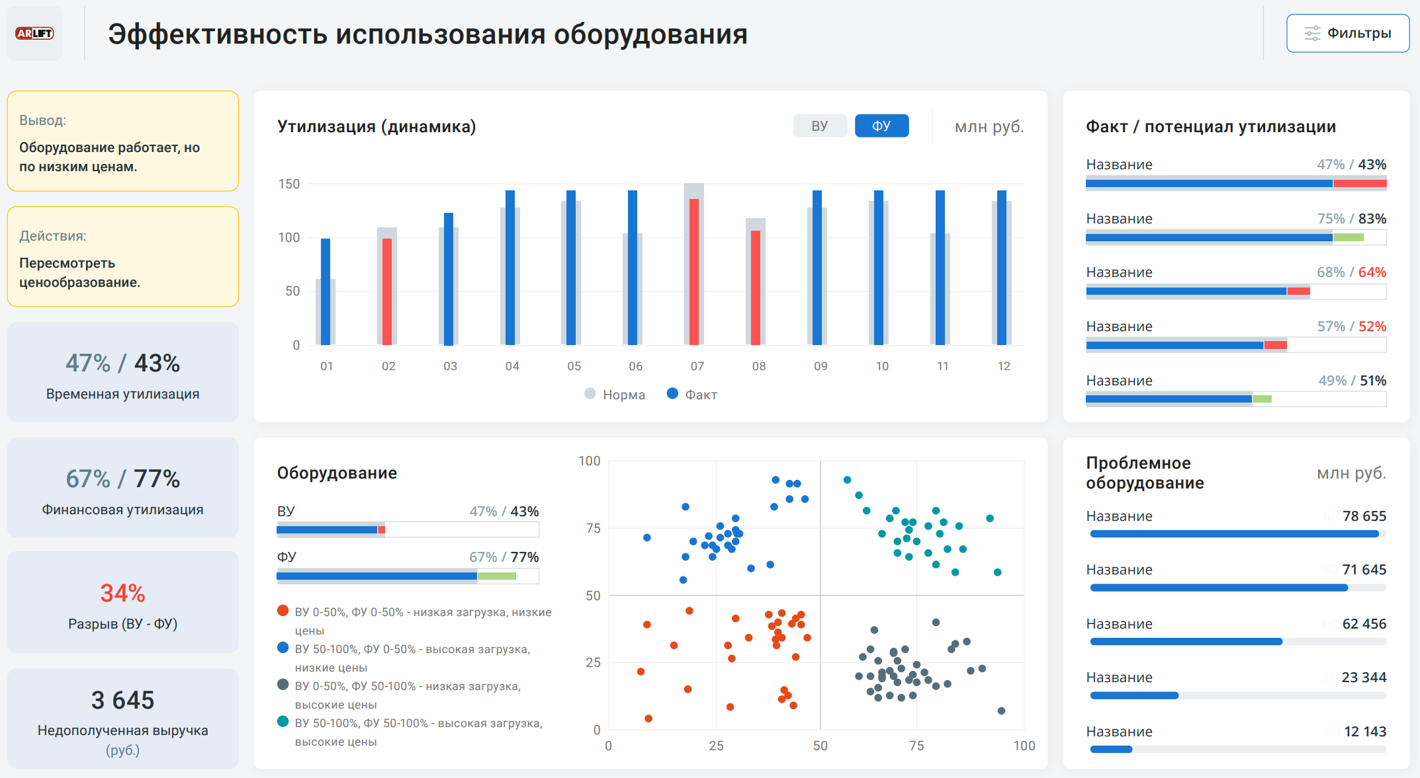This screenshot has height=778, width=1420.
Task: Click the 67% / 77% value above ФУ bar
Action: (x=504, y=557)
